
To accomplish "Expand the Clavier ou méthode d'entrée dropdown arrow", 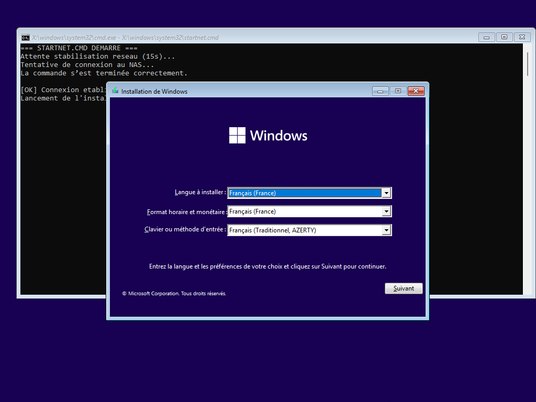I will point(386,230).
